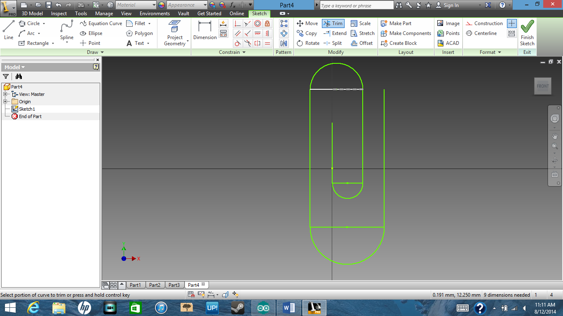563x316 pixels.
Task: Toggle Construction geometry format
Action: (484, 23)
